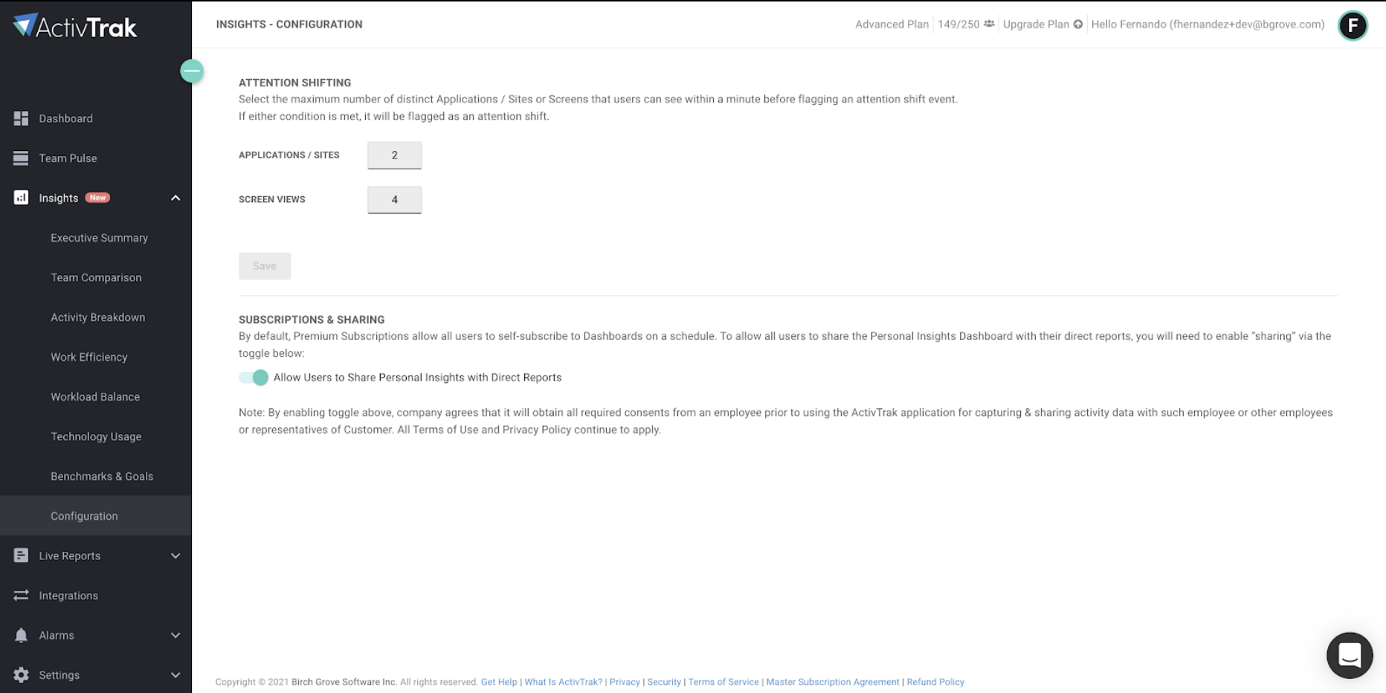Image resolution: width=1386 pixels, height=693 pixels.
Task: Expand the Live Reports chevron
Action: 175,555
